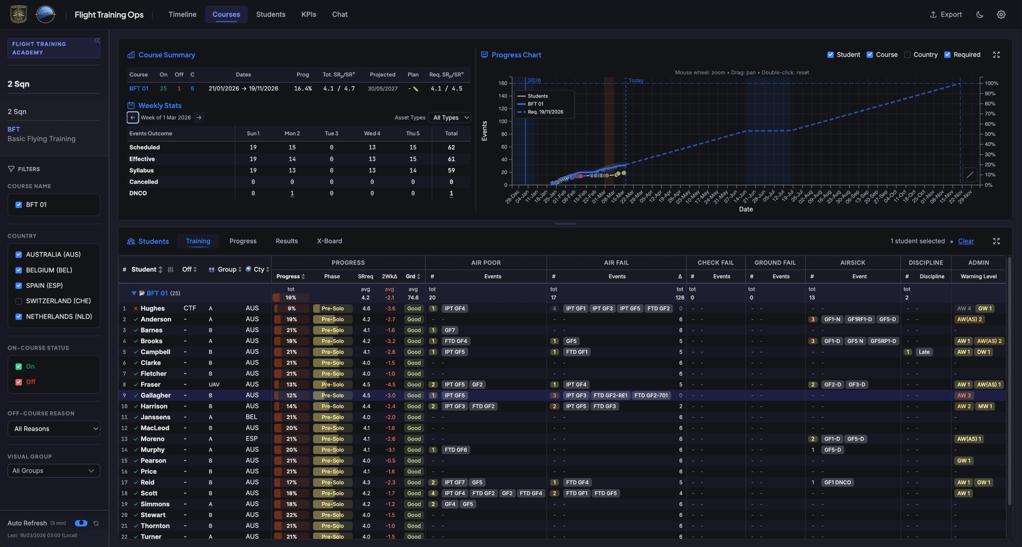Collapse the Flight Training Academy sidebar
This screenshot has height=547, width=1022.
97,39
